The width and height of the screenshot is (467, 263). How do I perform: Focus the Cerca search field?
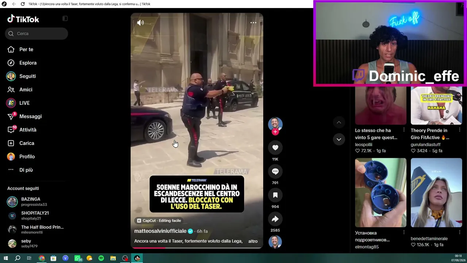pos(36,34)
